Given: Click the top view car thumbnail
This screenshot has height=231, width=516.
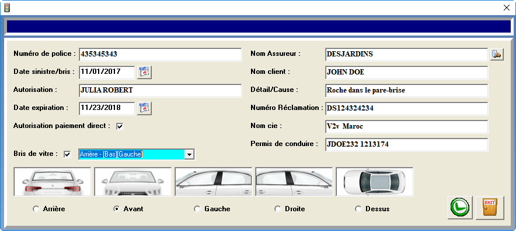Looking at the screenshot, I should tap(375, 182).
